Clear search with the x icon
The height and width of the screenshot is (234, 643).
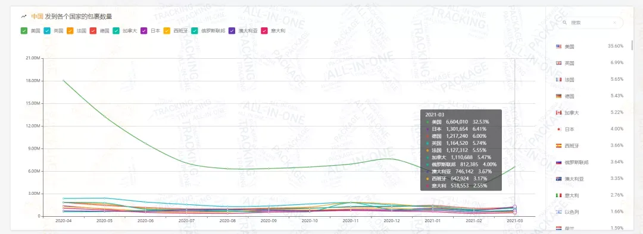pyautogui.click(x=614, y=23)
